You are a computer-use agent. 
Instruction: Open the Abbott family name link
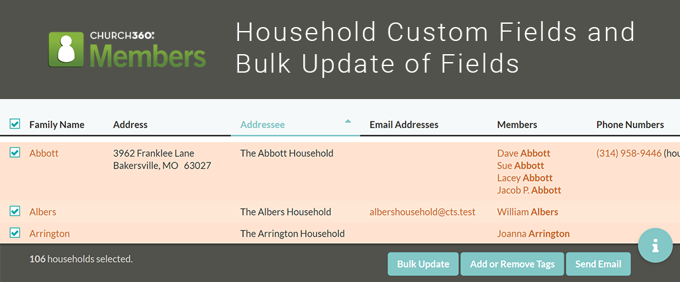click(x=44, y=153)
